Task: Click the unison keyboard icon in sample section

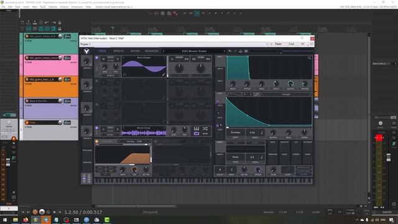Action: [x=197, y=129]
